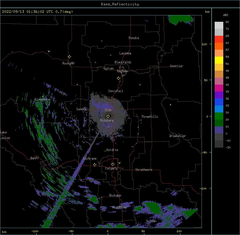Screen dimensions: 240x235
Task: Click the 0 tick label on bottom axis
Action: pos(107,231)
